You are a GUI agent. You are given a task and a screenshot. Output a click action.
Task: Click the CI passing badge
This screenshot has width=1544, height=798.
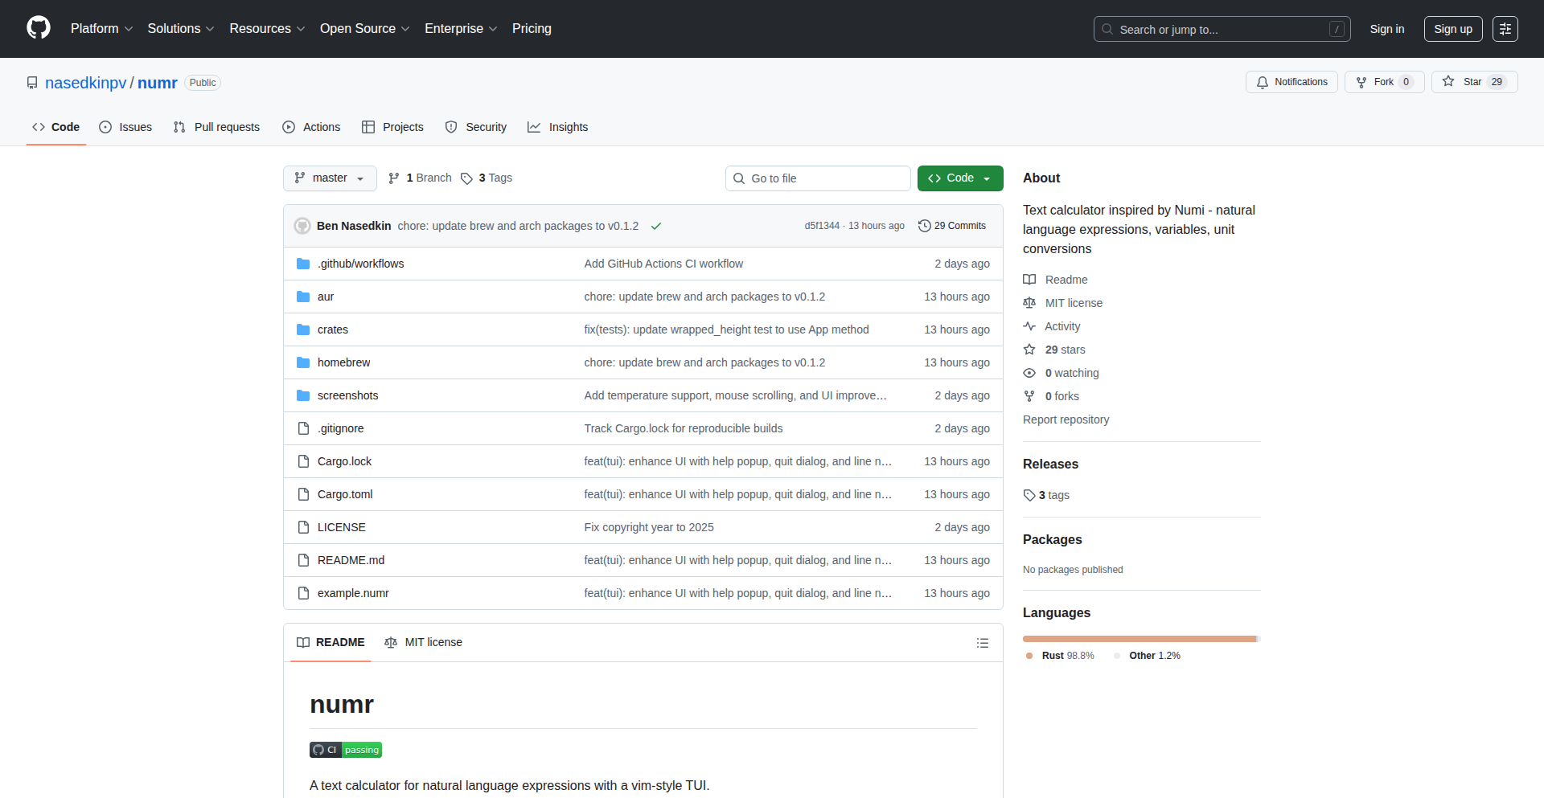(x=346, y=750)
